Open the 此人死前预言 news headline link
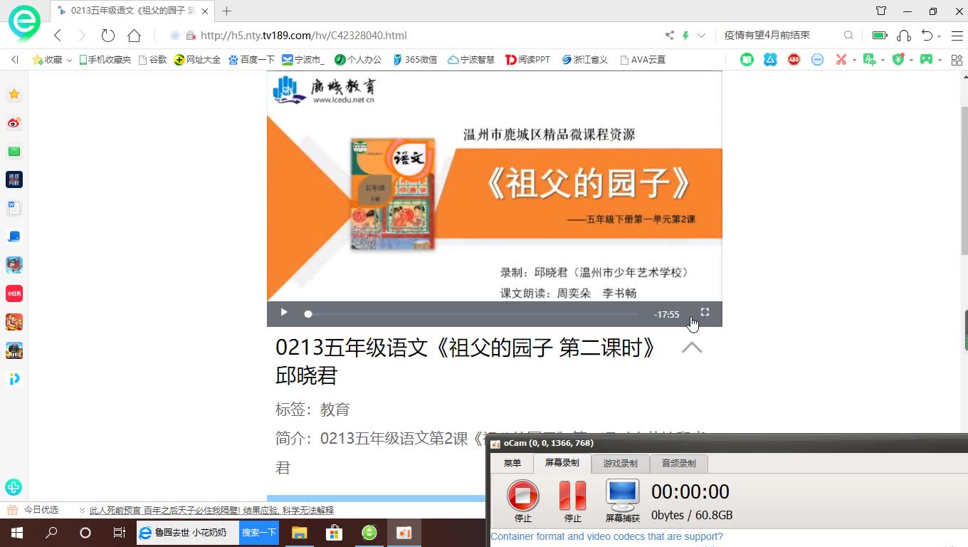The height and width of the screenshot is (547, 968). (x=211, y=511)
